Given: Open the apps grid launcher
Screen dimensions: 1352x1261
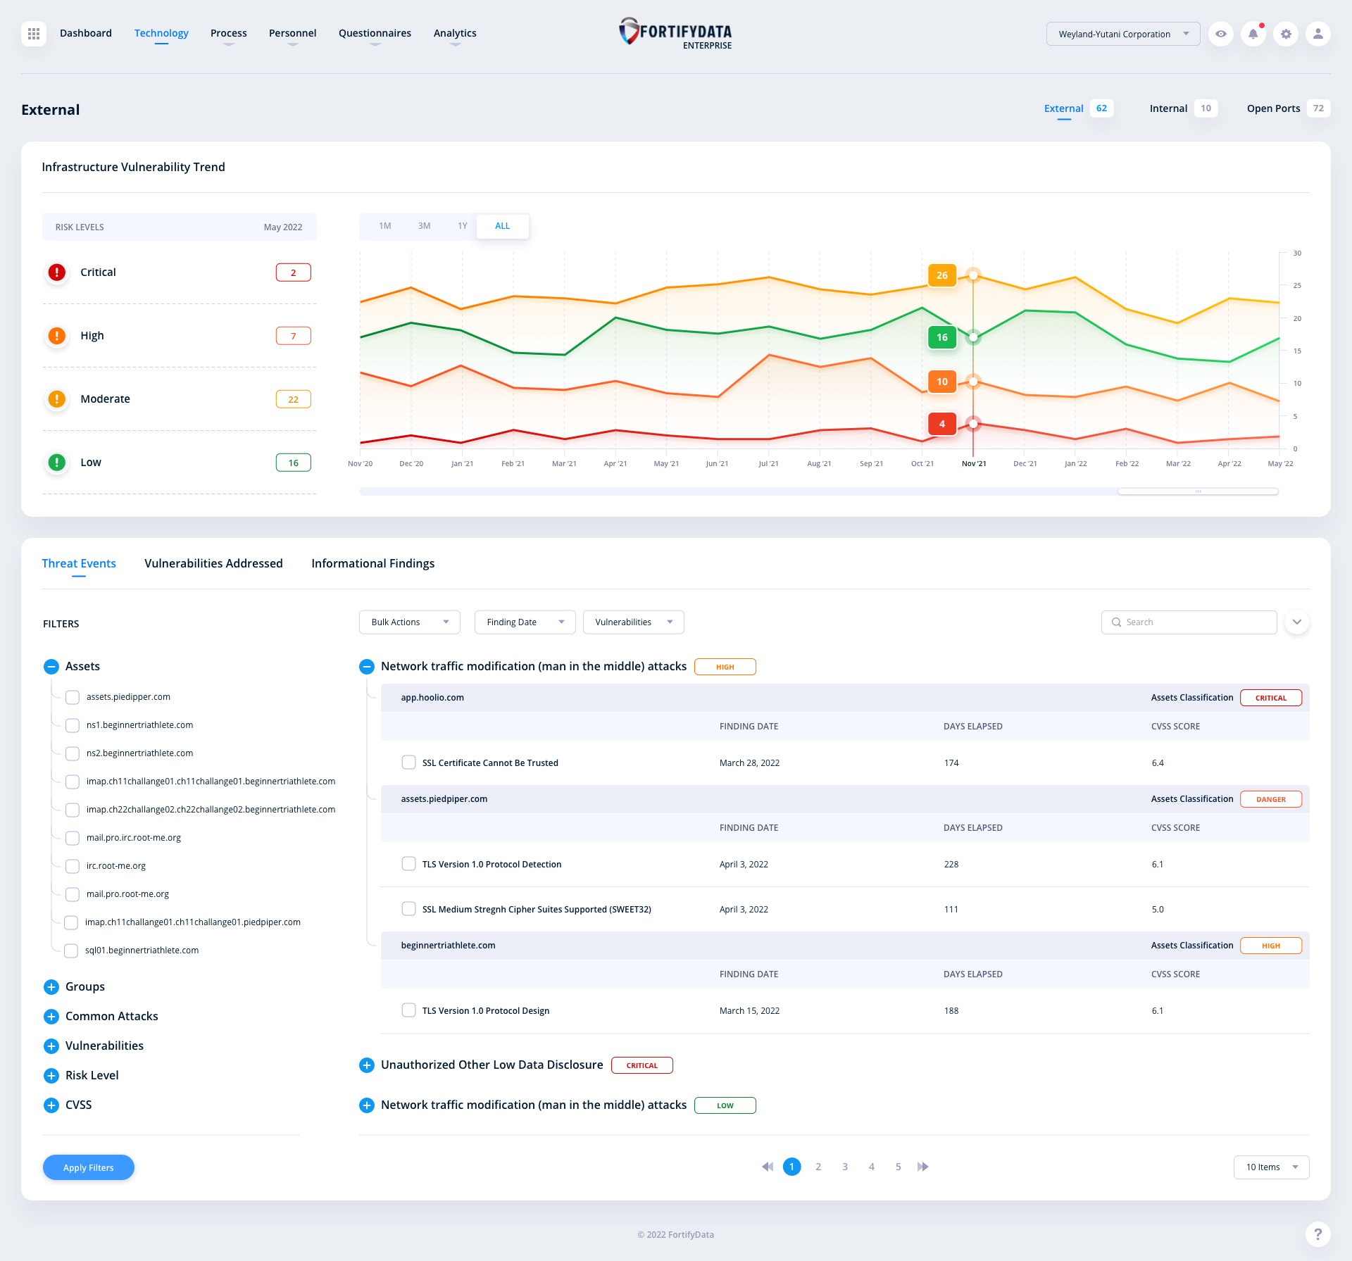Looking at the screenshot, I should click(32, 33).
